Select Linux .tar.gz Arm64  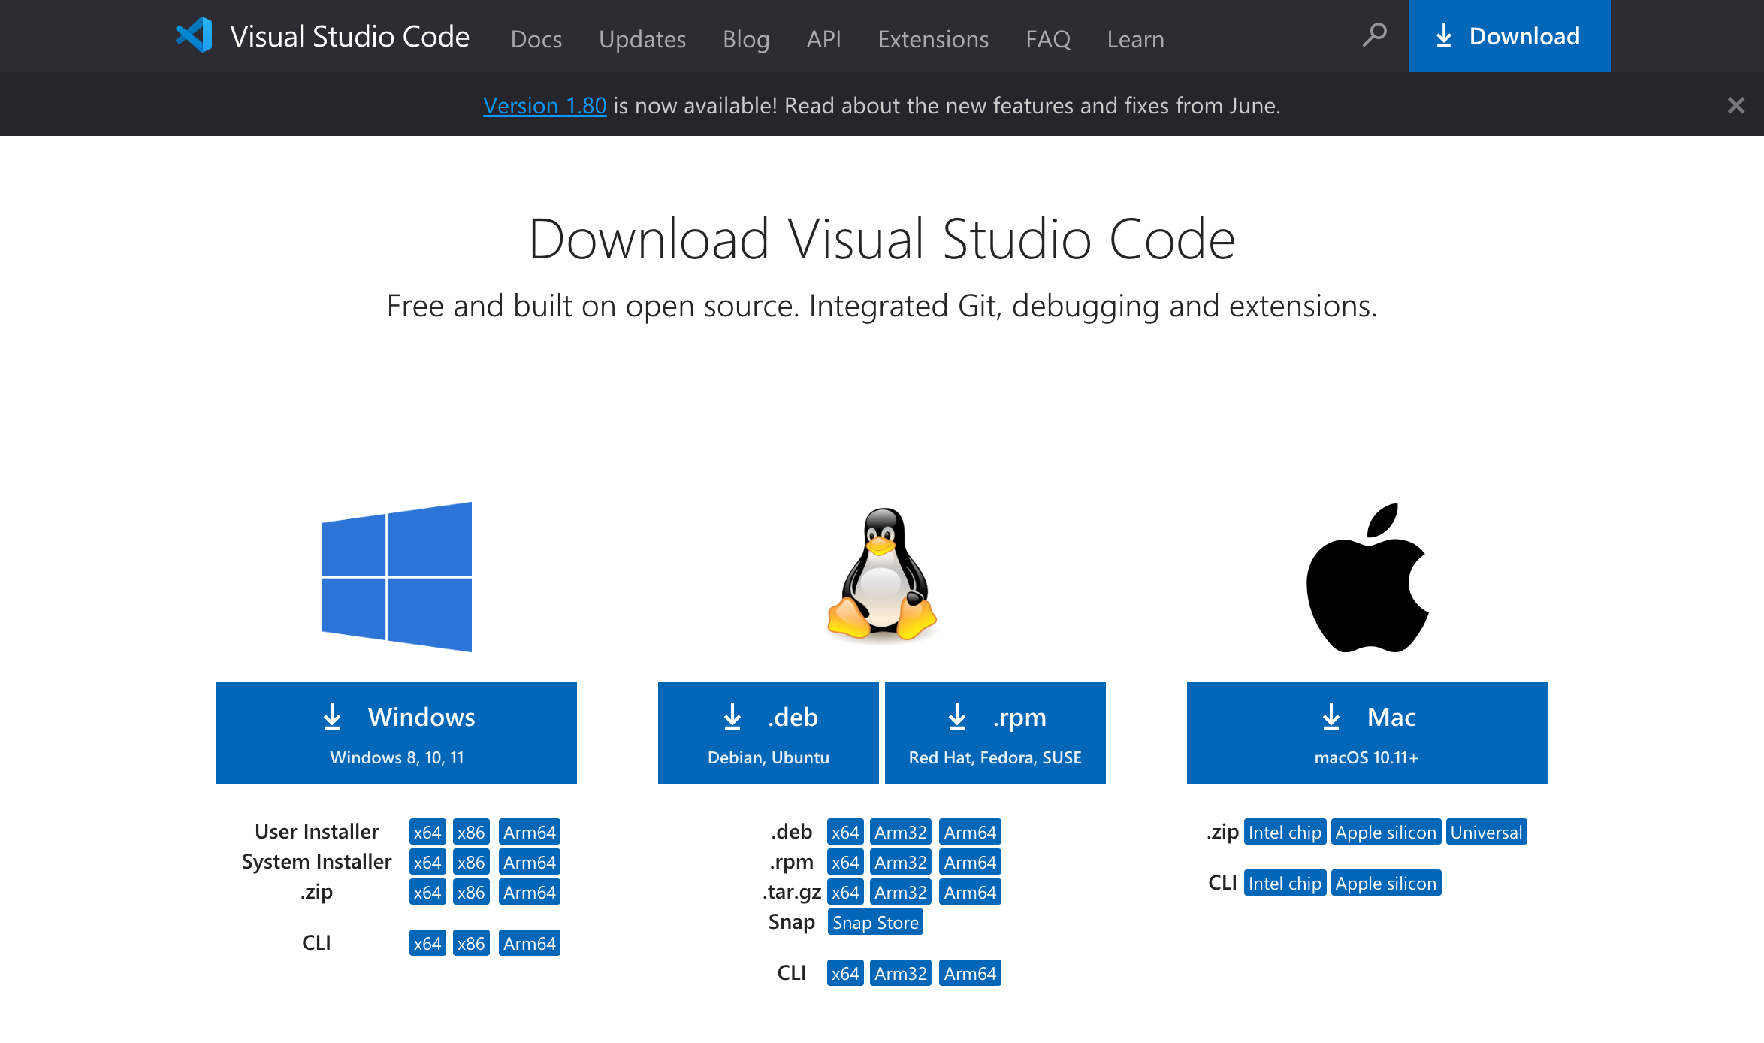[x=970, y=892]
